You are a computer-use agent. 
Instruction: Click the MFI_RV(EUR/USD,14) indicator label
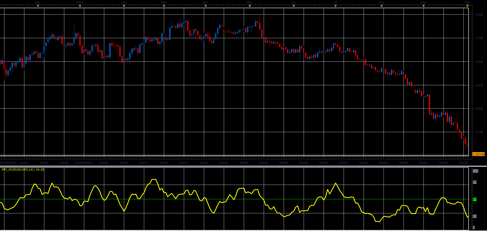23,170
